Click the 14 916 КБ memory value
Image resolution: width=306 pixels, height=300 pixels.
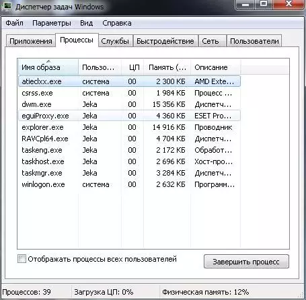(x=169, y=127)
